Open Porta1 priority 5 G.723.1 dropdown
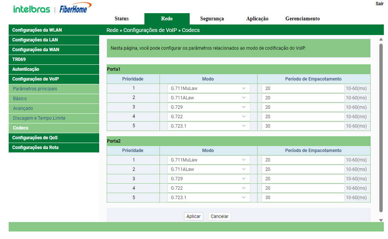The height and width of the screenshot is (239, 388). pyautogui.click(x=209, y=126)
